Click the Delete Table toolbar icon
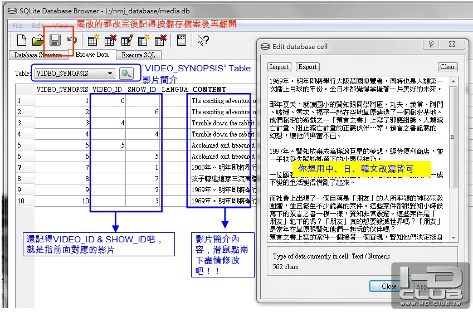Screen dimensions: 473x312 tap(110, 40)
